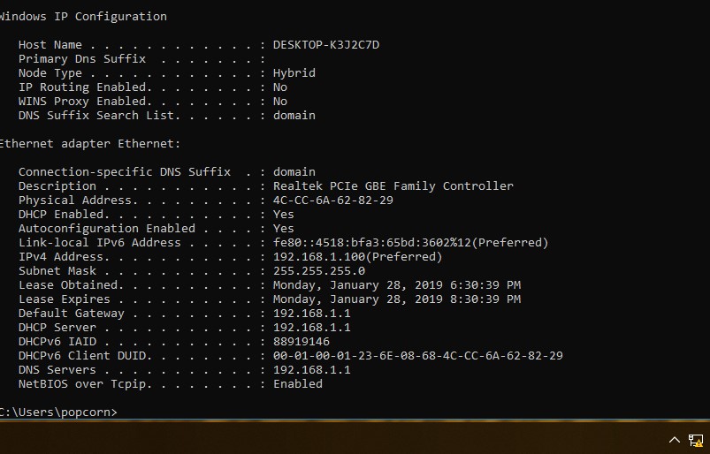Image resolution: width=710 pixels, height=454 pixels.
Task: Click the Default Gateway address value
Action: pyautogui.click(x=311, y=314)
